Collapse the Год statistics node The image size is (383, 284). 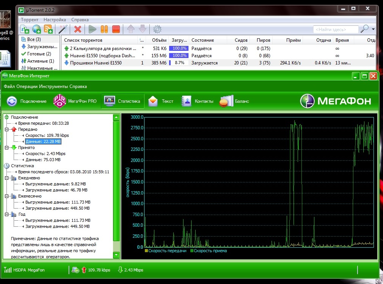tap(6, 214)
